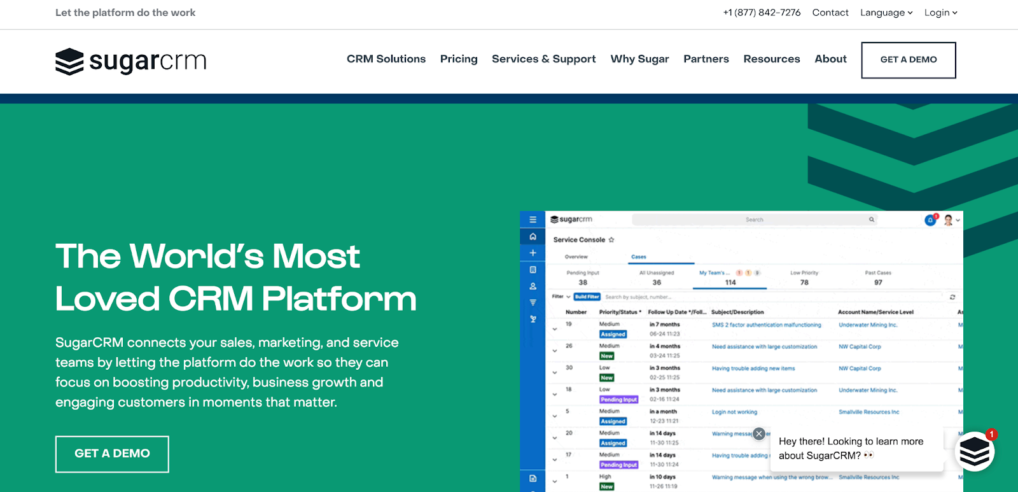Click the plus icon in screenshot sidebar
The image size is (1018, 492).
point(533,253)
